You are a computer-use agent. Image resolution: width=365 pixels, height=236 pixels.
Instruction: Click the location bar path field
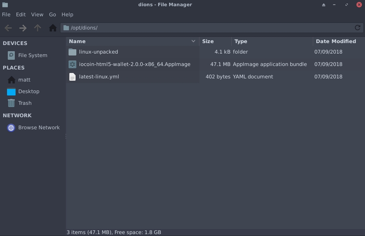click(x=162, y=28)
